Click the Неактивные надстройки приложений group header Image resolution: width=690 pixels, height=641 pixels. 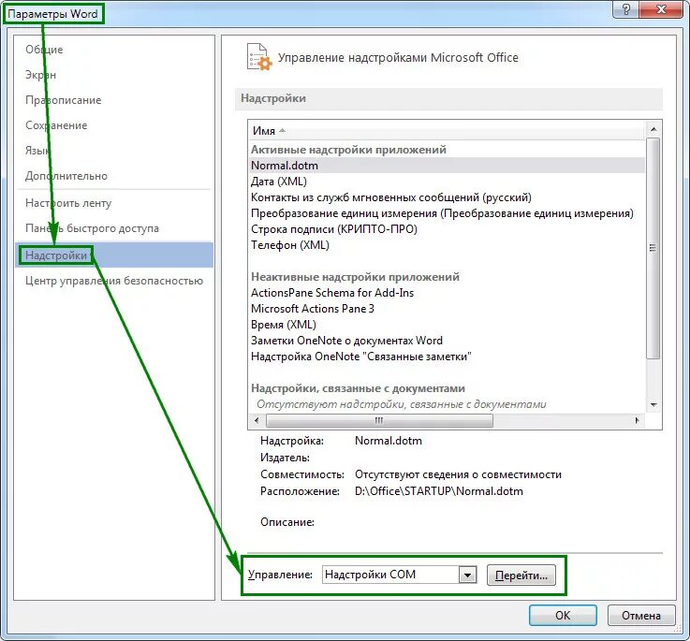[x=355, y=277]
